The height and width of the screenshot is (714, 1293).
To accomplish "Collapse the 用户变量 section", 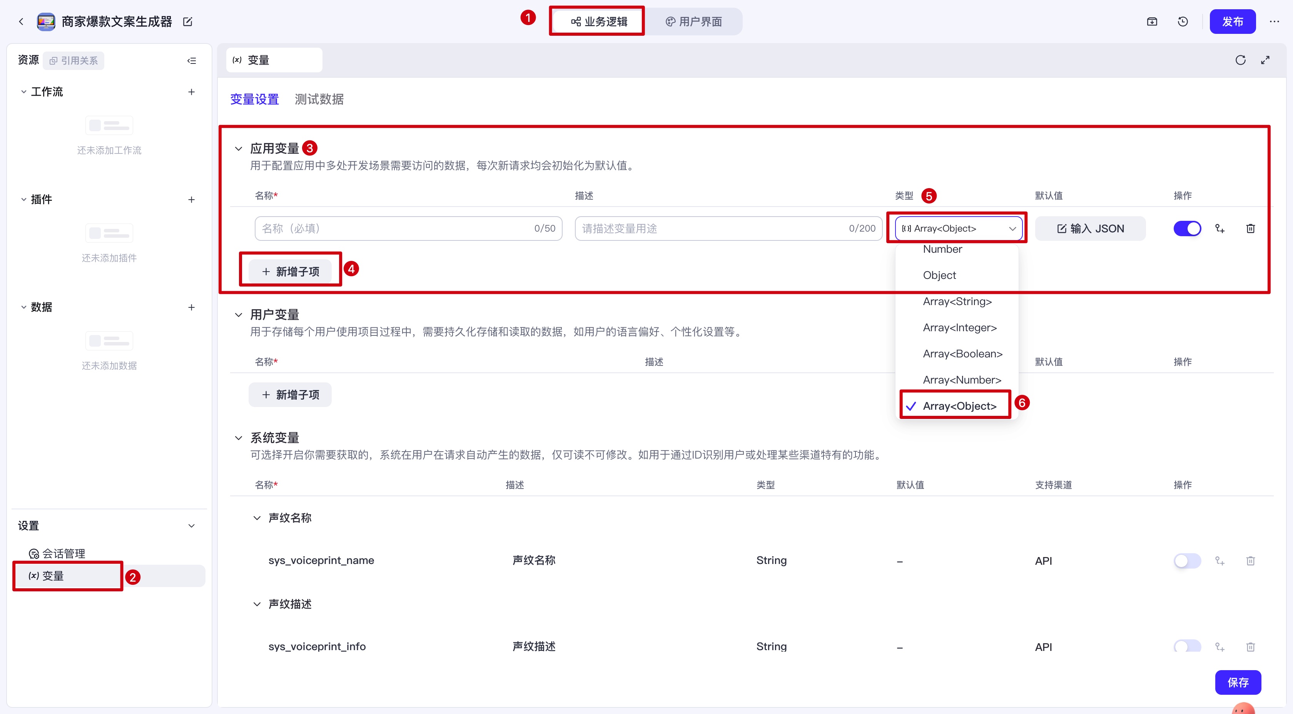I will (239, 315).
